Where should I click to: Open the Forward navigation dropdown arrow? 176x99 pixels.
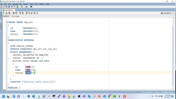[x=24, y=7]
